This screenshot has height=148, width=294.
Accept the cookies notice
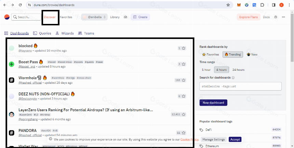point(235,139)
